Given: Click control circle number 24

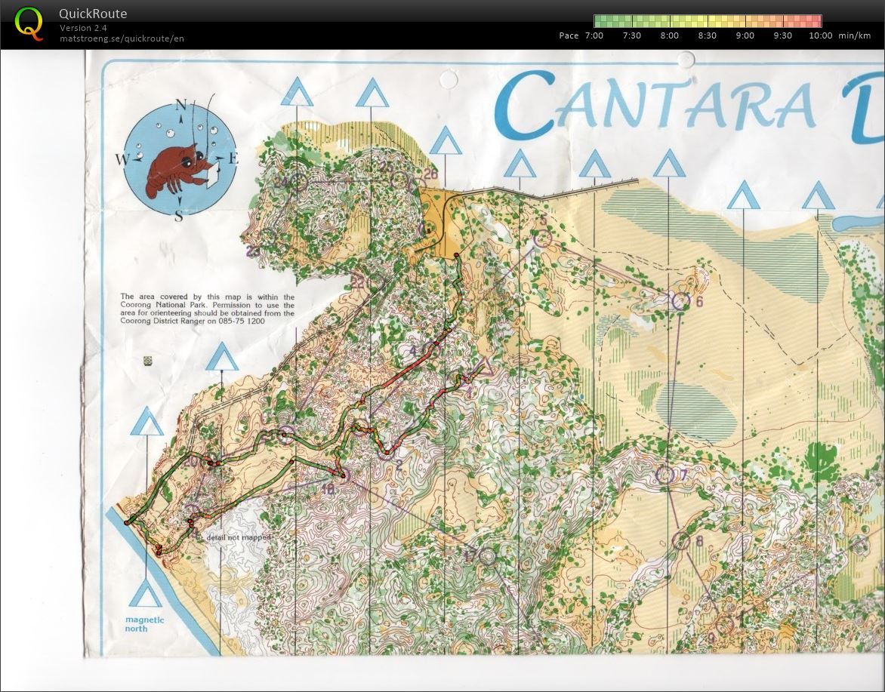Looking at the screenshot, I should (299, 181).
